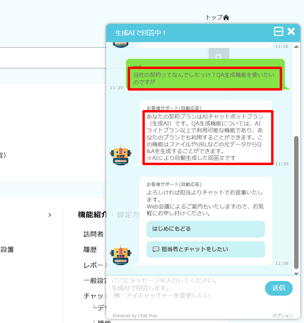
Task: Focus the chat message input field
Action: pyautogui.click(x=185, y=288)
